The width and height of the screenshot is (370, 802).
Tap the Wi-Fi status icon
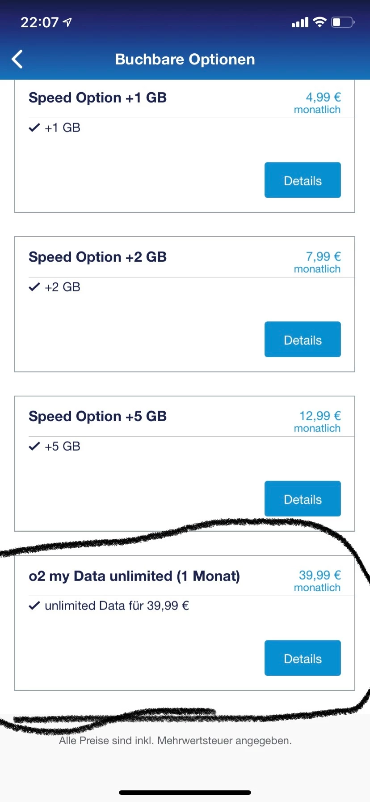(320, 22)
